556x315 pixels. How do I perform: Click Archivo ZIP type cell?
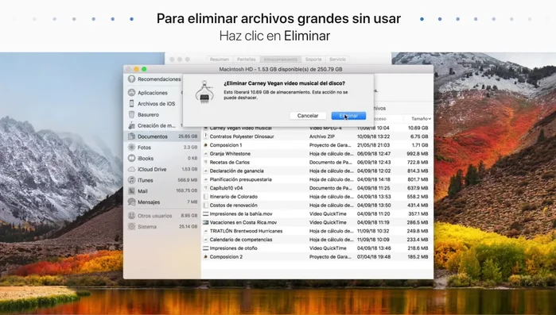point(322,136)
